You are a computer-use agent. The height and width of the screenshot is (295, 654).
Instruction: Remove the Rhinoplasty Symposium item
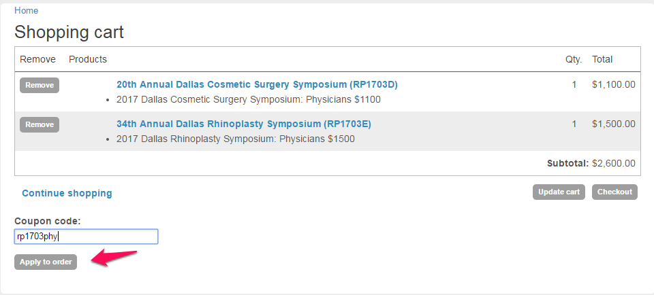[40, 124]
